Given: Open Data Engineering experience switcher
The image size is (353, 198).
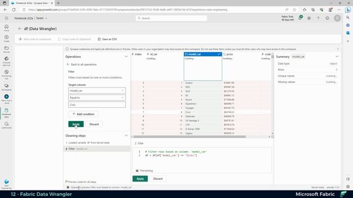Looking at the screenshot, I should [x=7, y=184].
